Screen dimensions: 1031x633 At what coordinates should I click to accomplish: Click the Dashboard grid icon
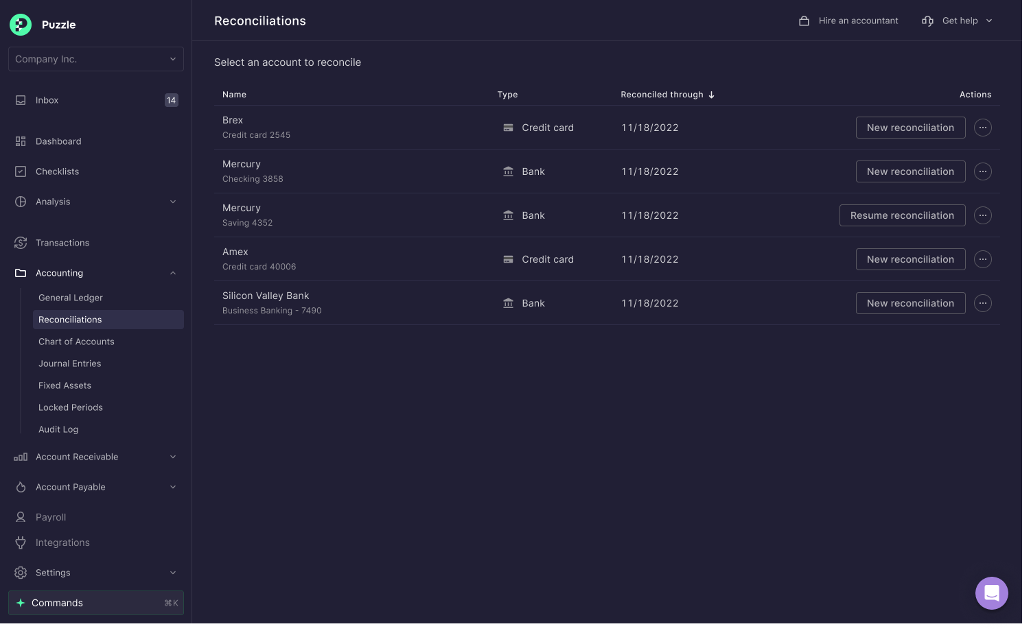click(x=21, y=141)
